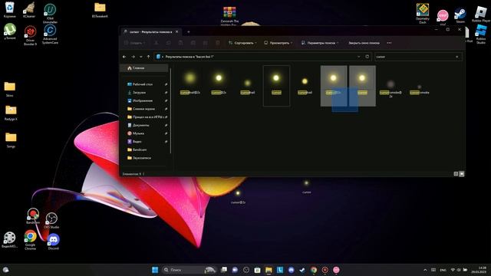The image size is (491, 276).
Task: Expand address bar history chevron
Action: pos(359,57)
